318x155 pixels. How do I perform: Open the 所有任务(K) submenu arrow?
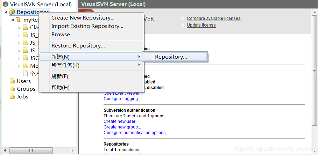tap(139, 65)
